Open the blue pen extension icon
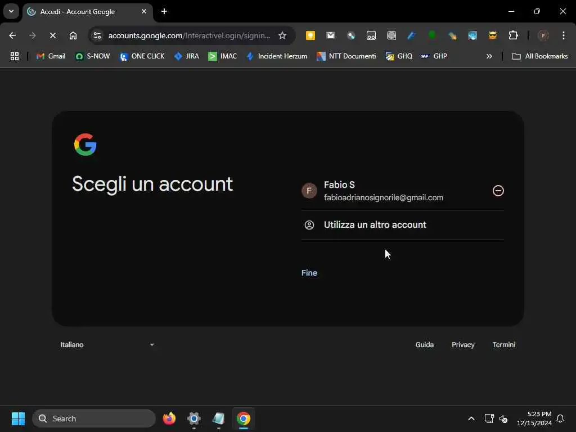Viewport: 576px width, 432px height. click(x=411, y=35)
